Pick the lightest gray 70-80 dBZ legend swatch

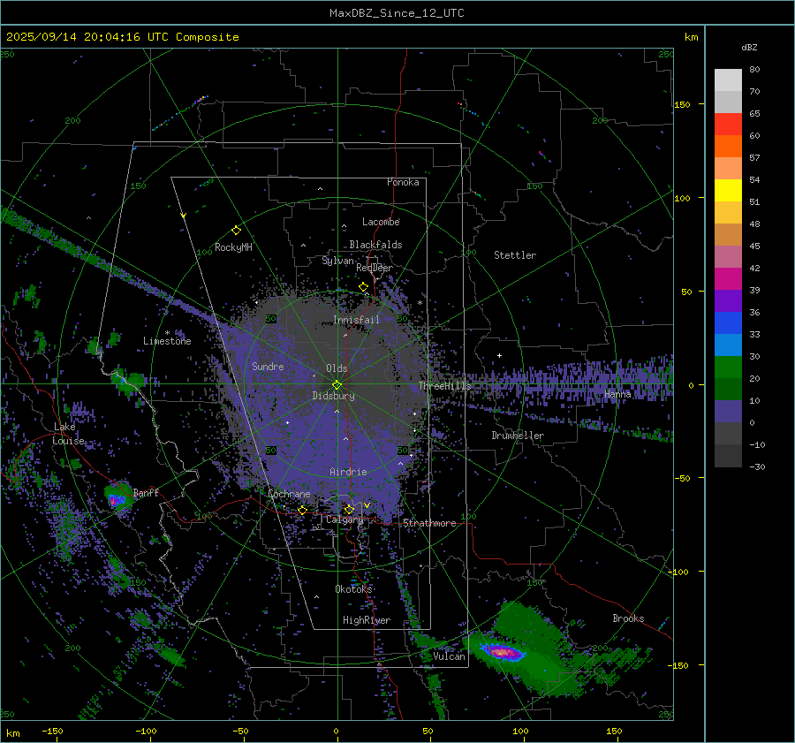tap(728, 80)
